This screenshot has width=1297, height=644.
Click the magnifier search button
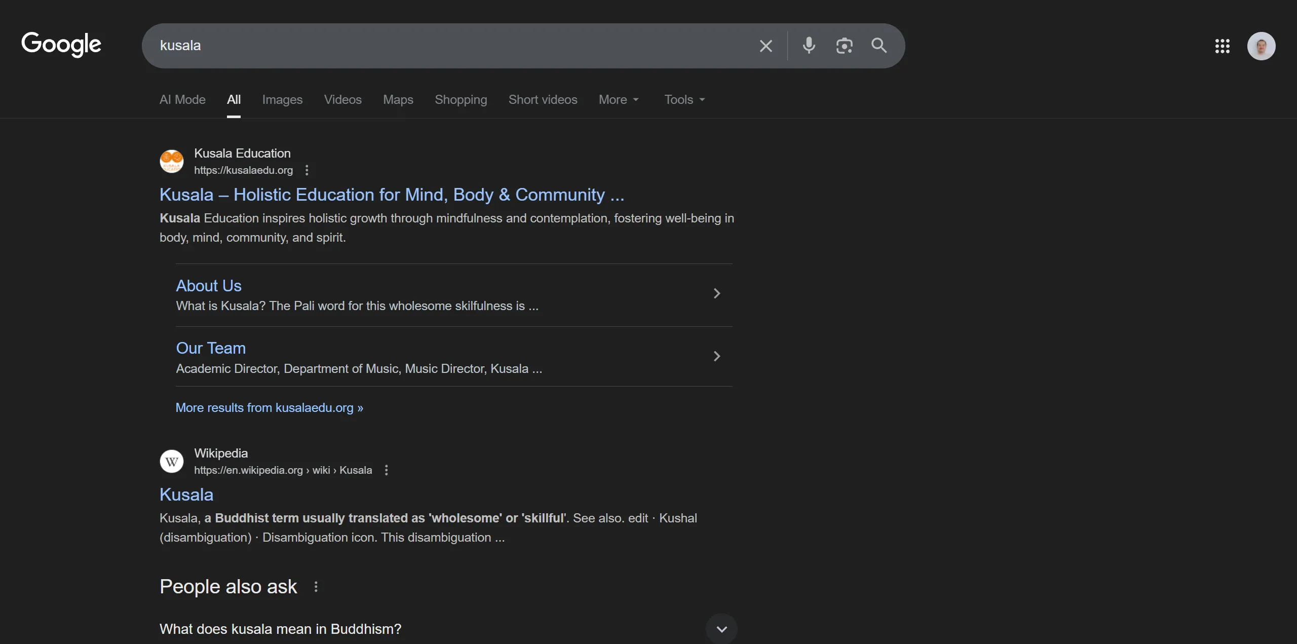click(x=879, y=46)
